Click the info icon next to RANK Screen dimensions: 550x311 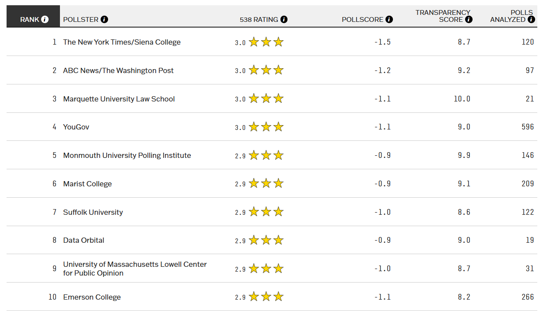[x=45, y=20]
